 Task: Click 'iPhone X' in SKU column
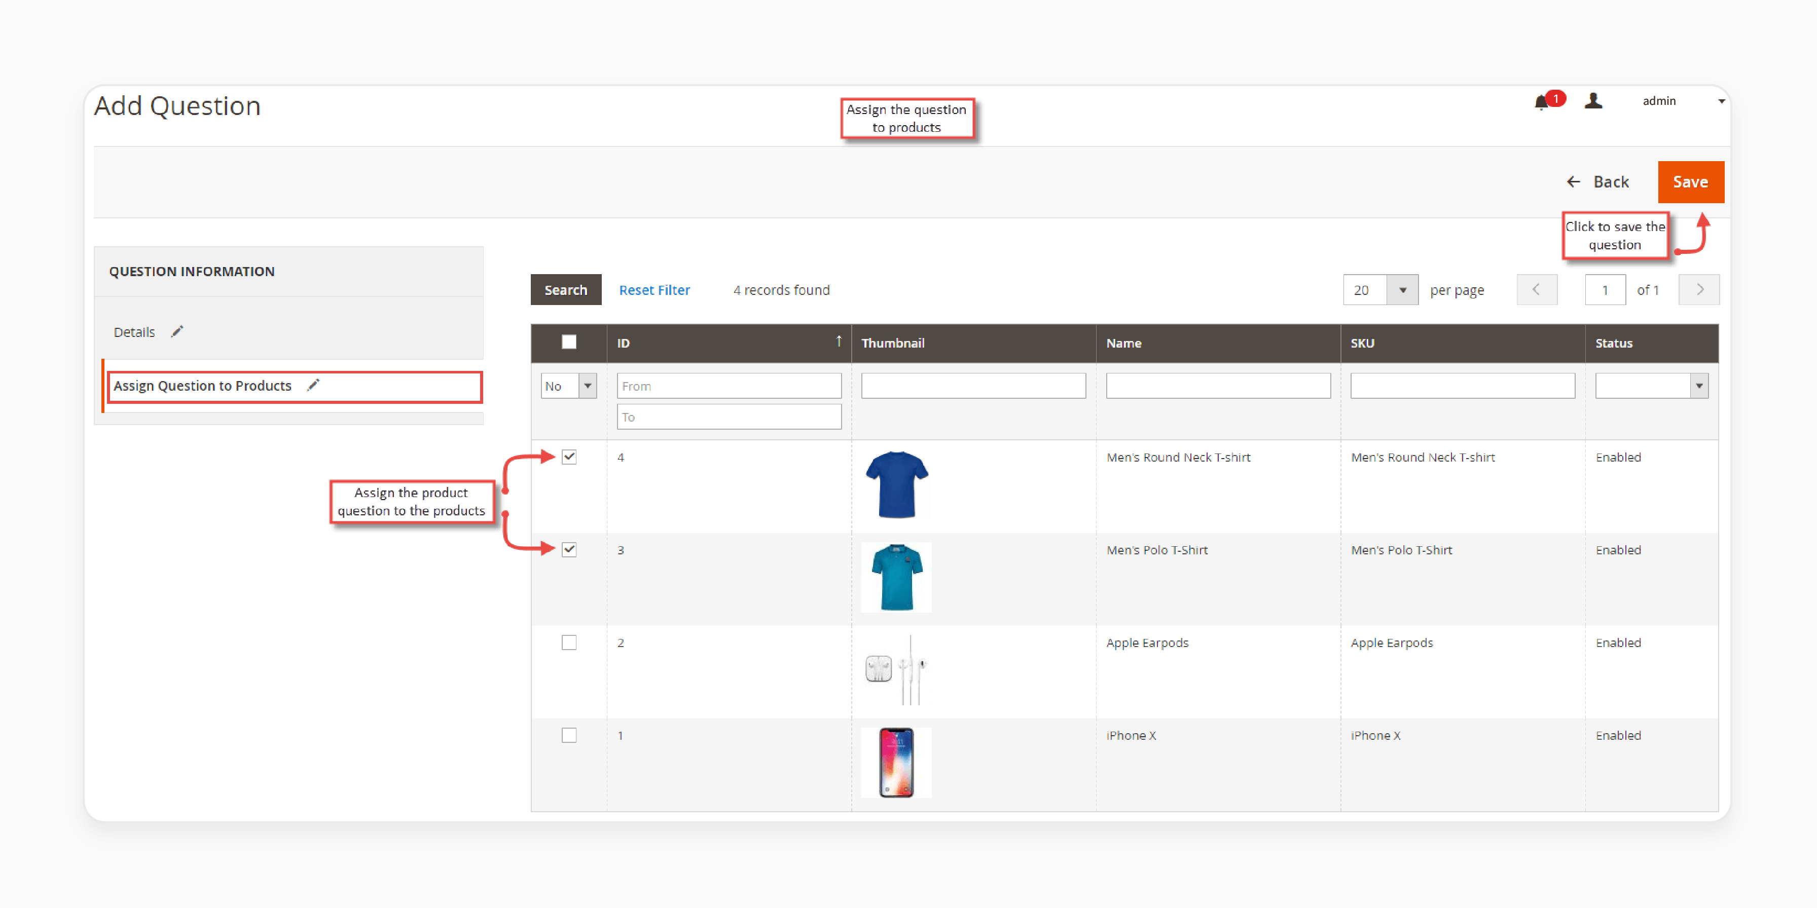(1375, 735)
